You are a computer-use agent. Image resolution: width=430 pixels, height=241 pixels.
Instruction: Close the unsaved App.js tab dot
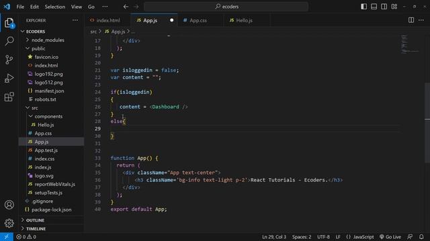pos(172,20)
